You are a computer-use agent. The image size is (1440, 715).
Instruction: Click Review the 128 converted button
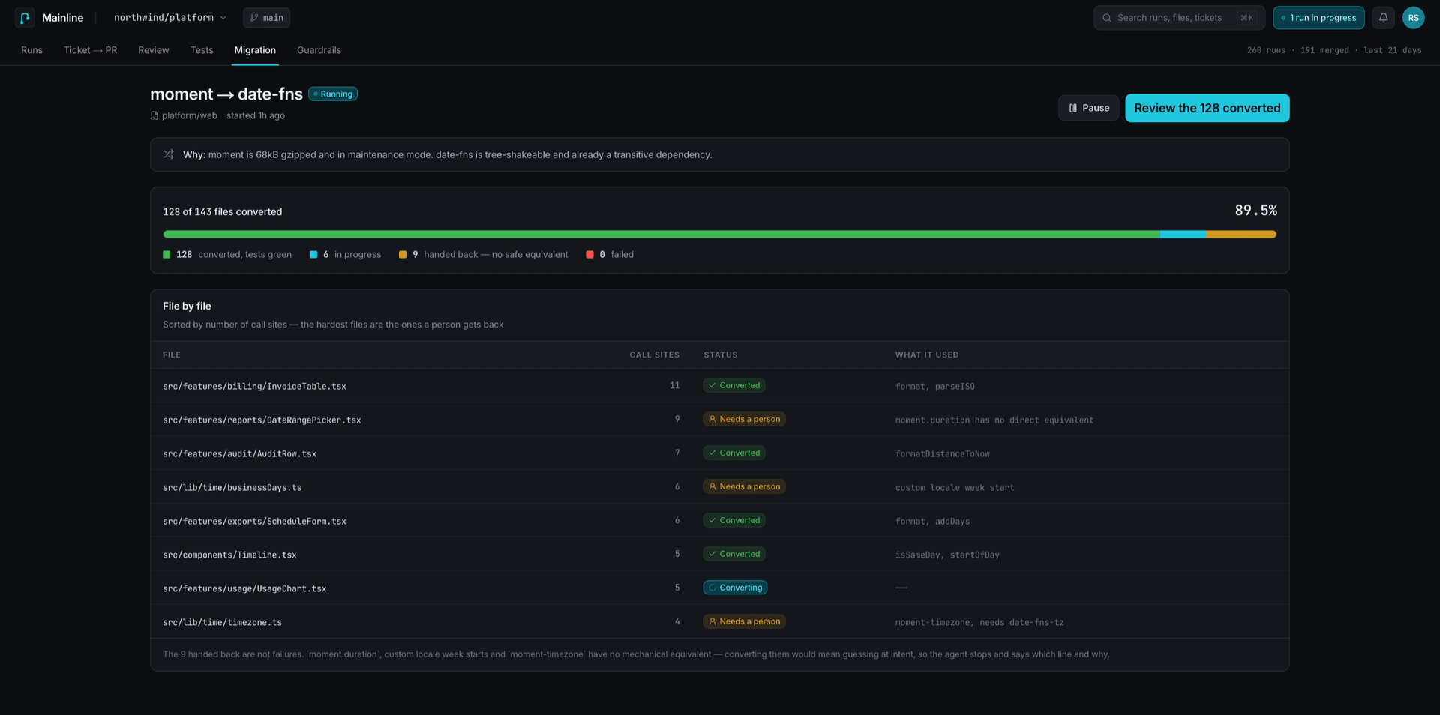point(1207,108)
